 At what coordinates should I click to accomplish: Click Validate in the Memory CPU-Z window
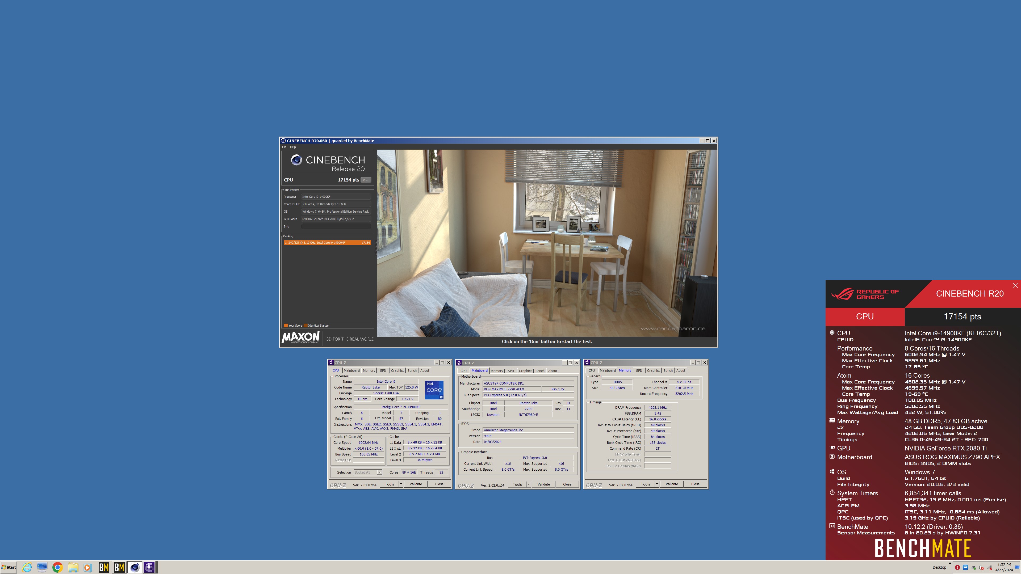[672, 484]
